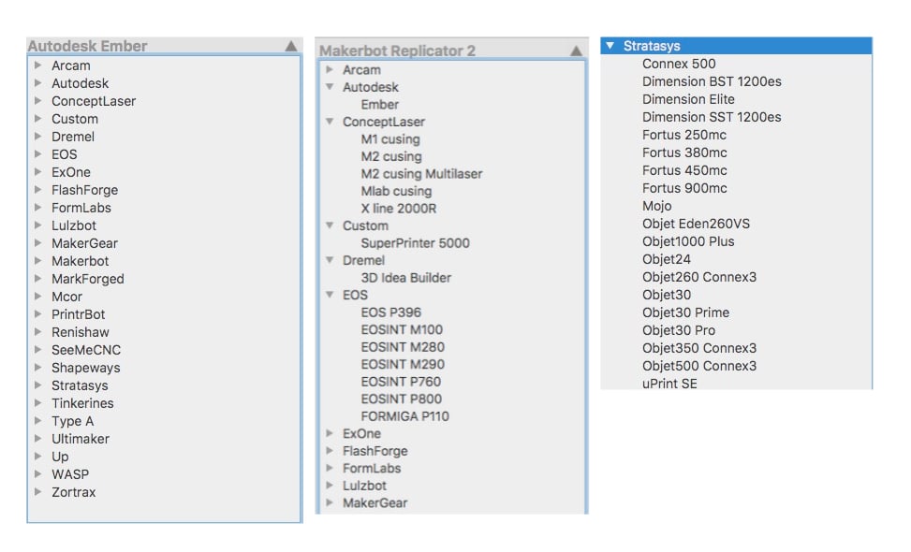This screenshot has height=552, width=911.
Task: Select Ember under Autodesk
Action: point(379,105)
